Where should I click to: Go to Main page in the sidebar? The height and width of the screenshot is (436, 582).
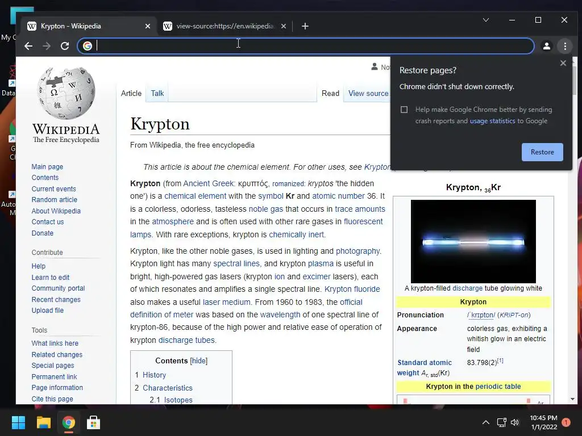(47, 166)
